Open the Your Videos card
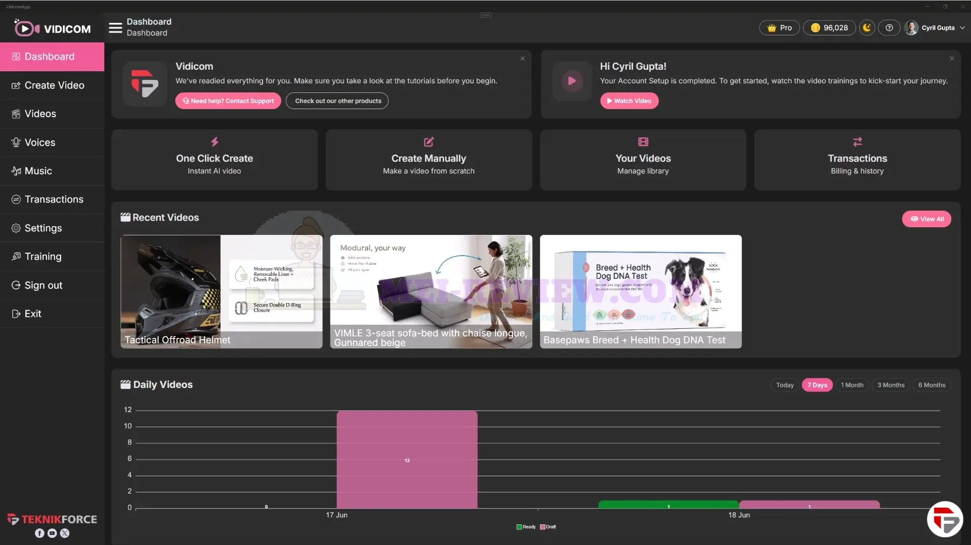 tap(643, 160)
